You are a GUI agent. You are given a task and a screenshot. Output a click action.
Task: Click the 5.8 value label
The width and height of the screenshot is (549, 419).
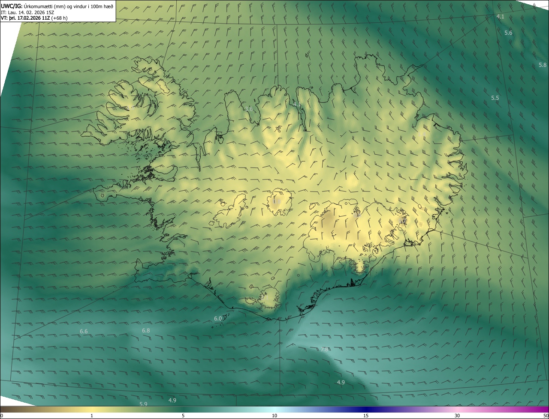543,65
